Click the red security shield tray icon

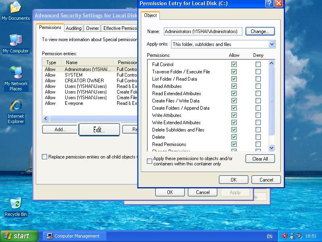(285, 236)
